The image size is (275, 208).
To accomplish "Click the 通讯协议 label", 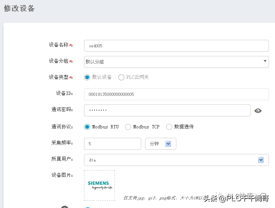I will [x=62, y=127].
